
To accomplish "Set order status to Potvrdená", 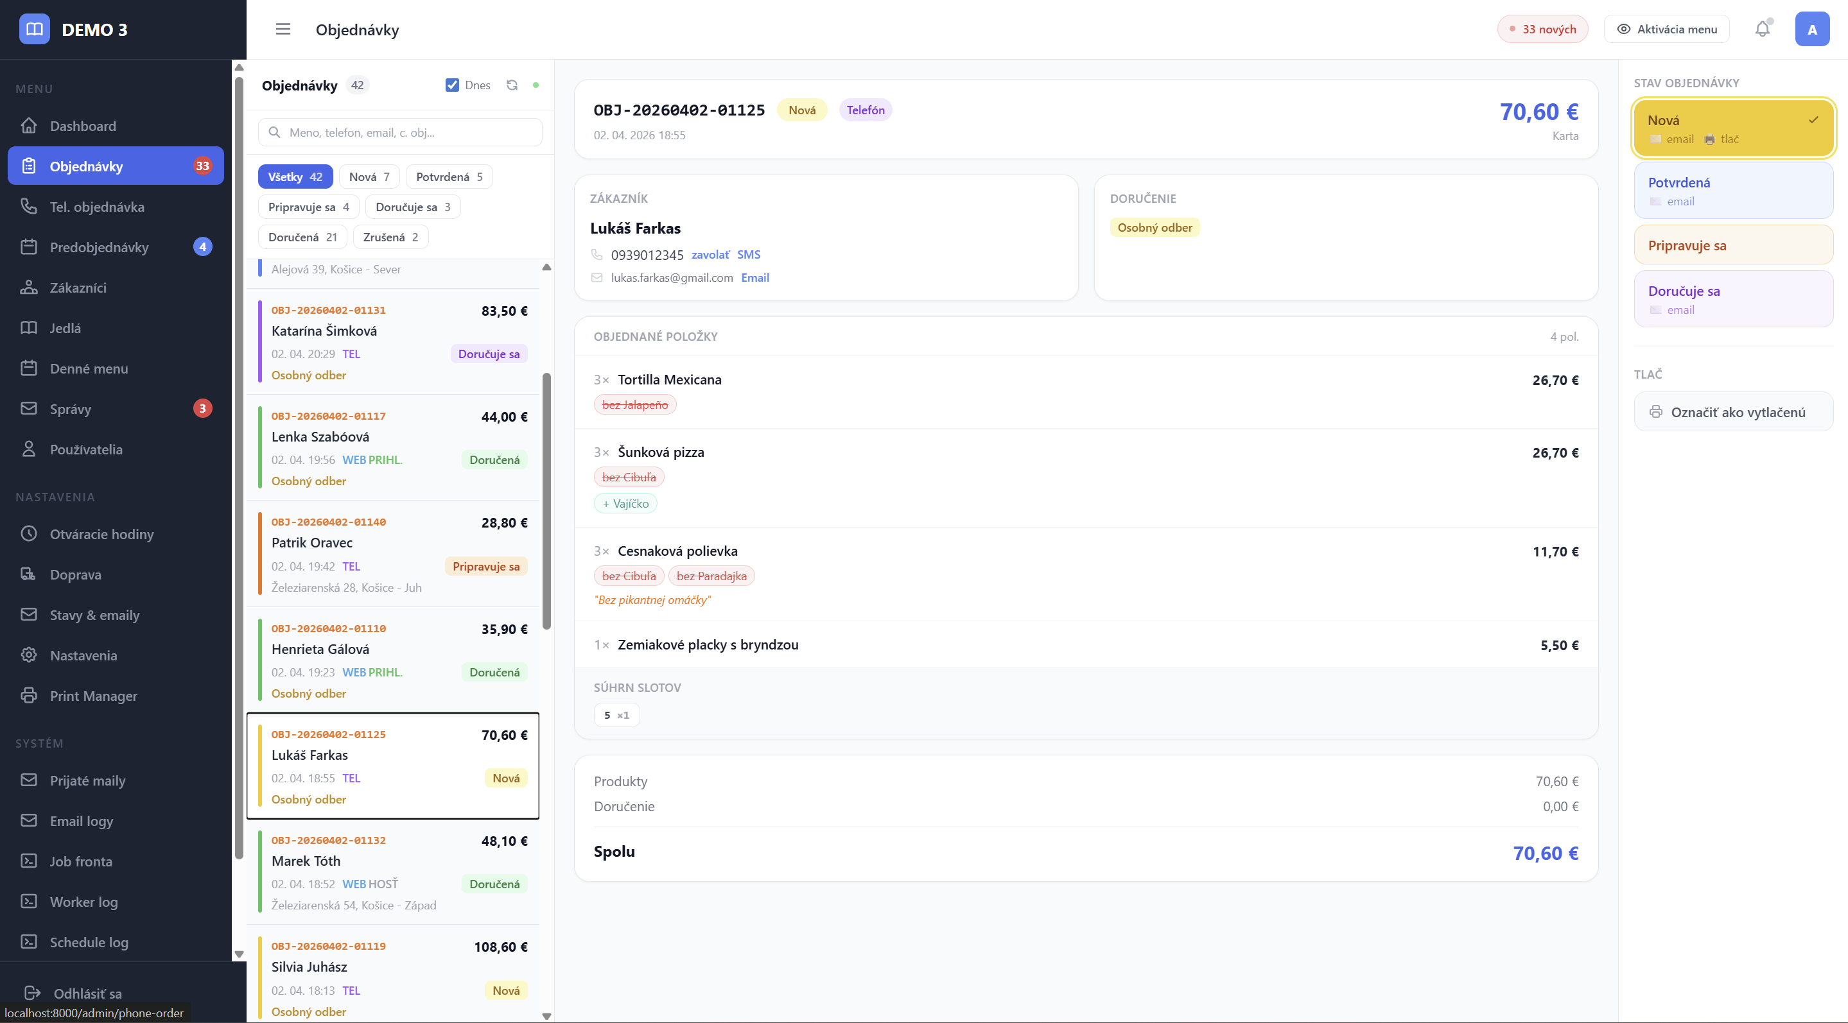I will [x=1732, y=191].
